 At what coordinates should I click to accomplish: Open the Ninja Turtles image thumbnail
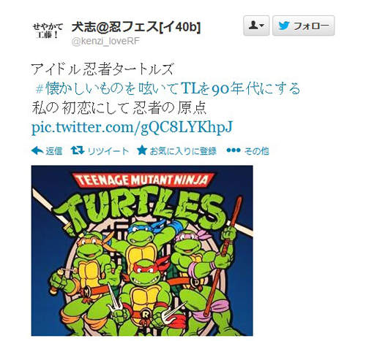coord(142,250)
